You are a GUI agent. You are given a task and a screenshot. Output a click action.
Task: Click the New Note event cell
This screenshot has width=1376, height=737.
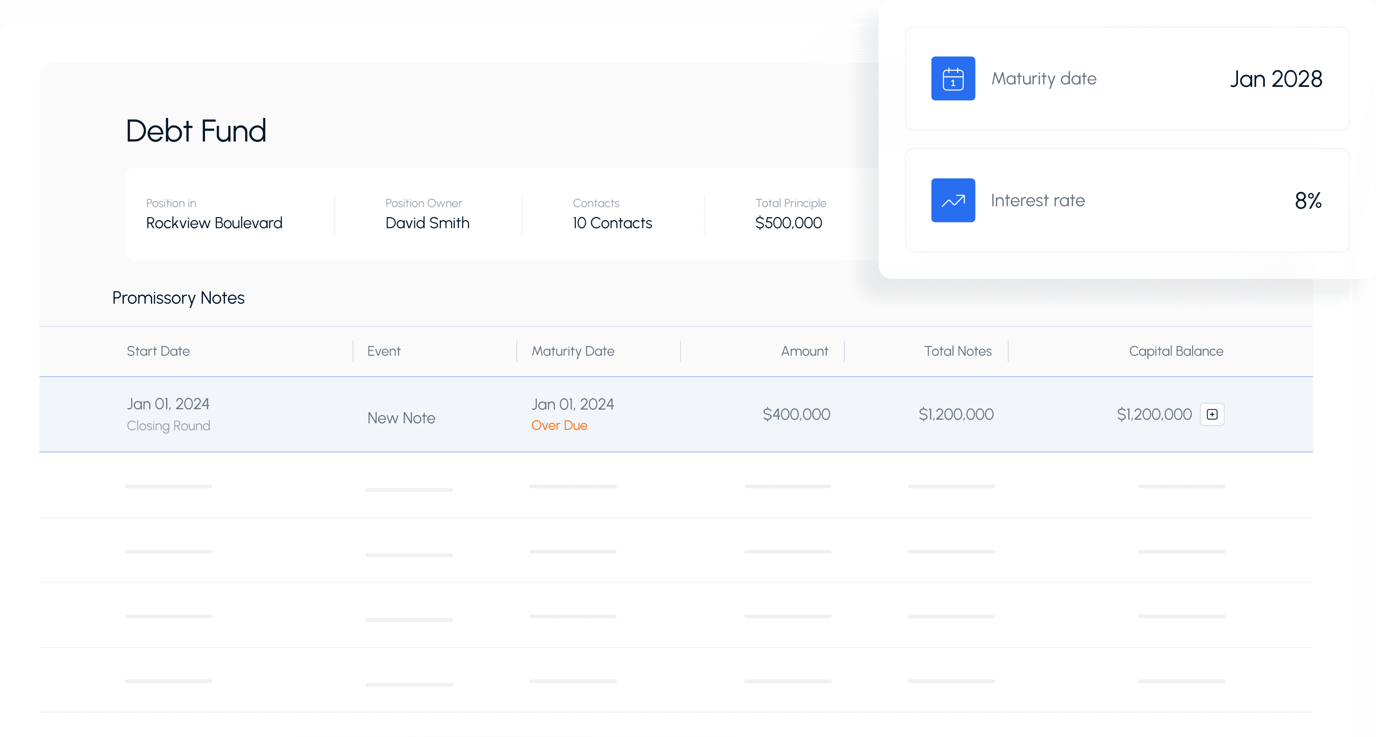[401, 418]
